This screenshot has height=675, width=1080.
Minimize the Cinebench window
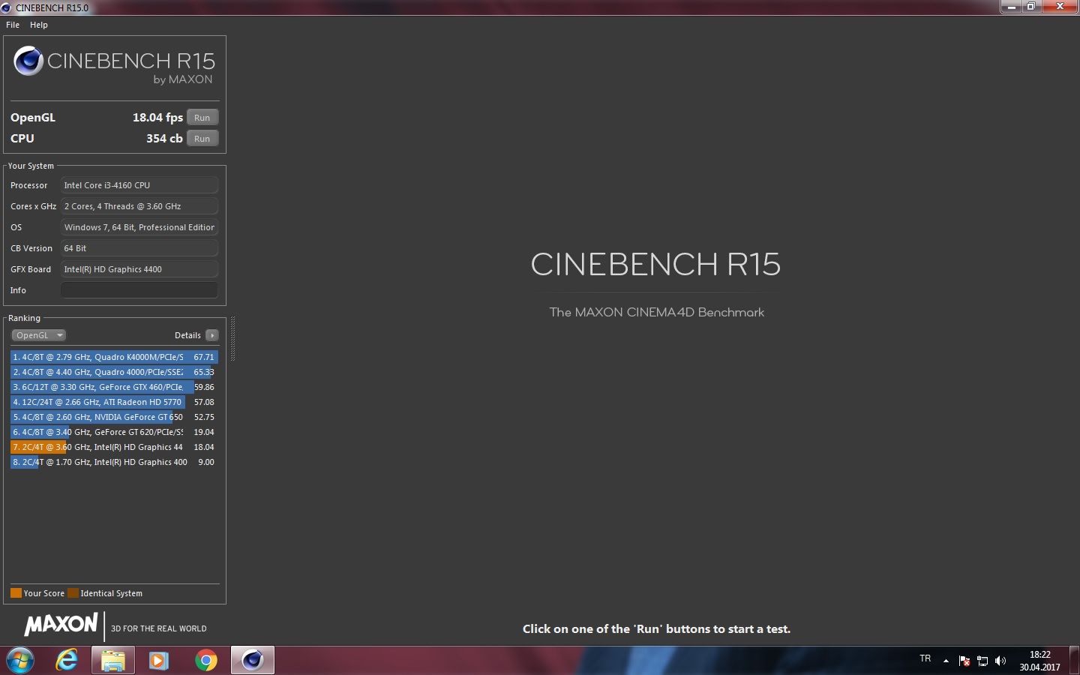1012,7
